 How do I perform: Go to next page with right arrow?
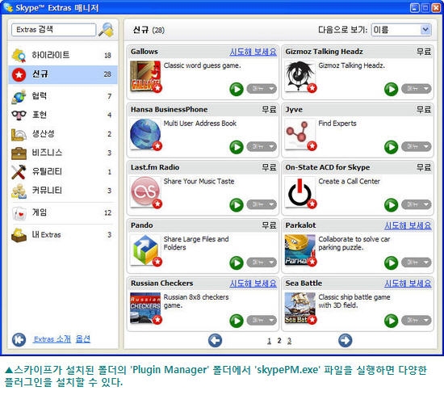pos(346,340)
